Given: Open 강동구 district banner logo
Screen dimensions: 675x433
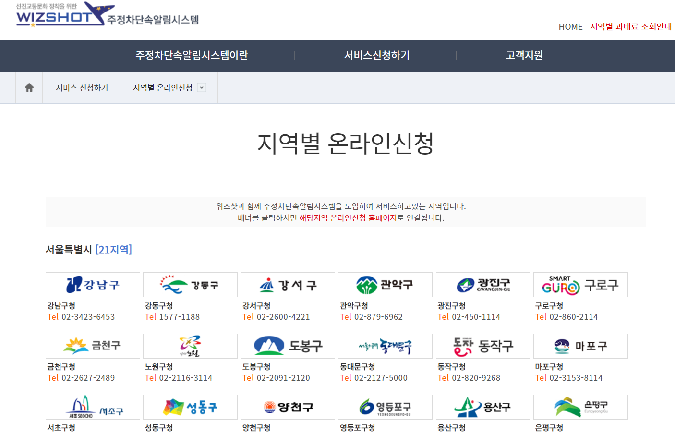Looking at the screenshot, I should click(x=190, y=285).
